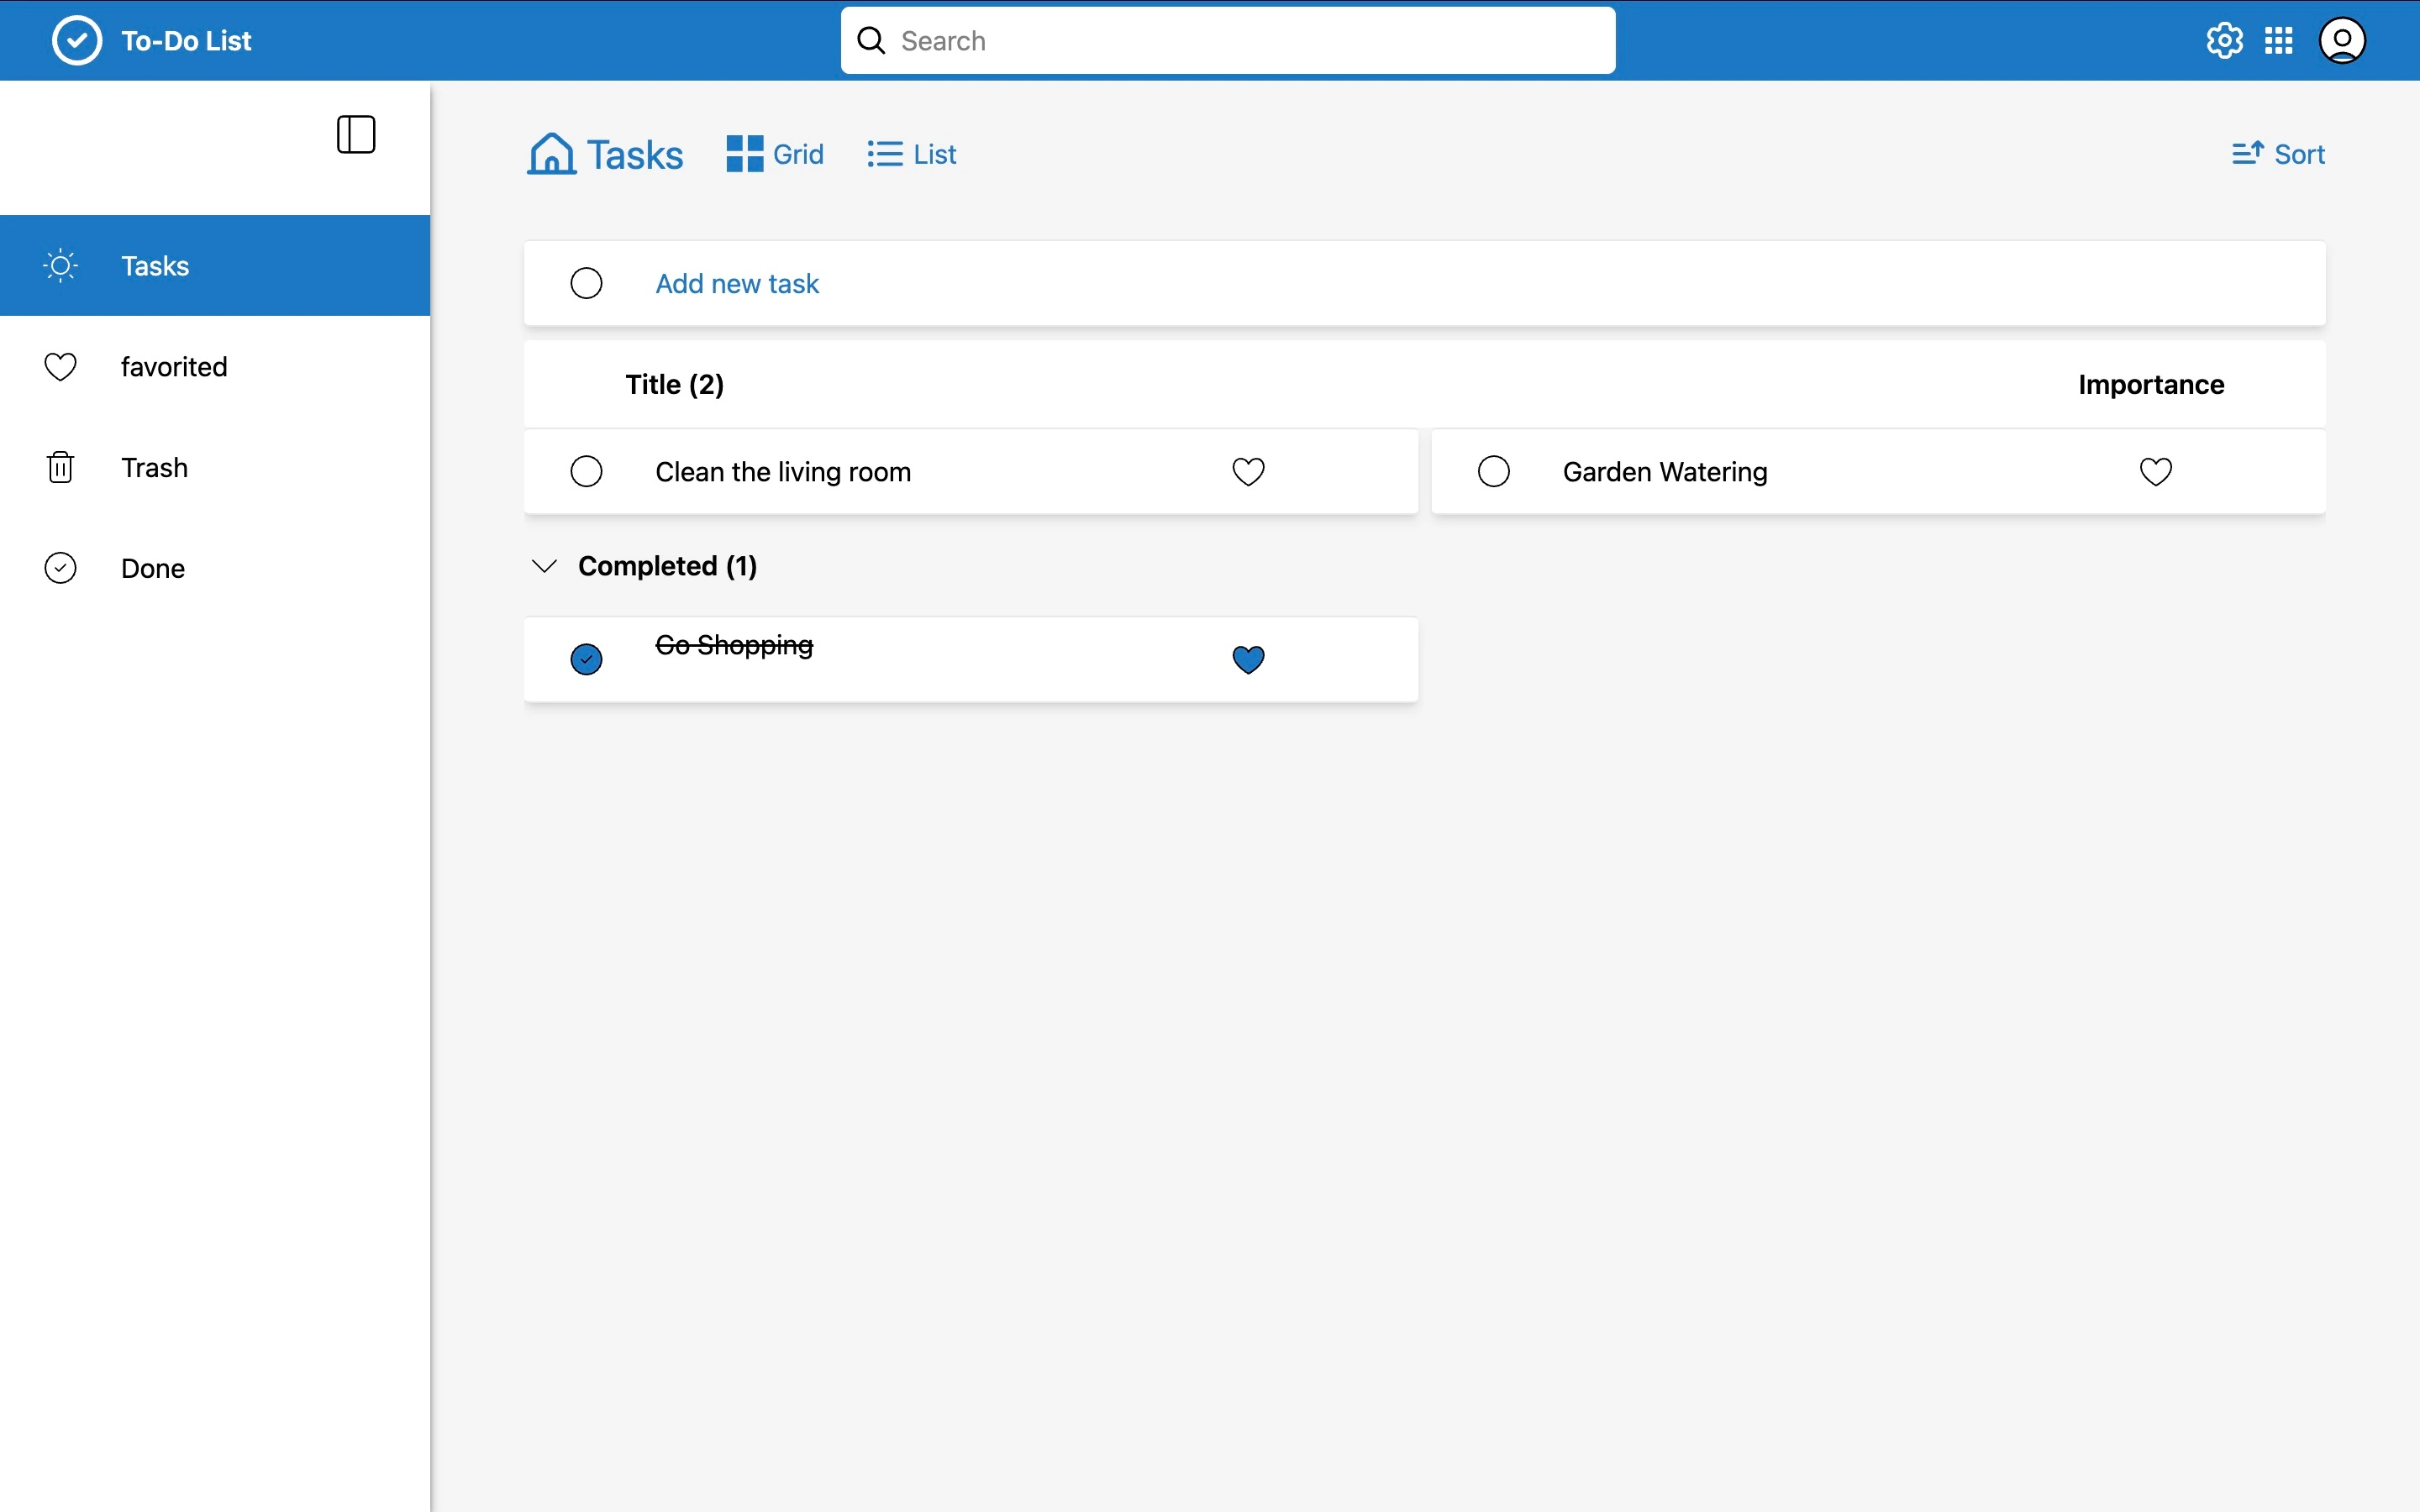
Task: Open the Tasks sidebar section label
Action: pos(155,266)
